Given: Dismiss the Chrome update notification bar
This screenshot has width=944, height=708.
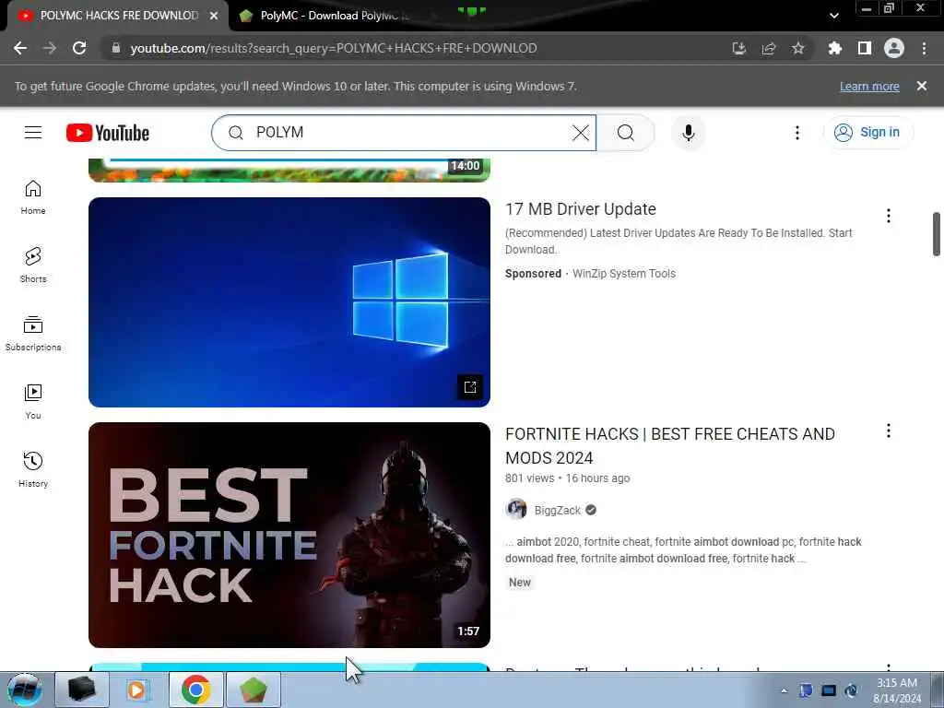Looking at the screenshot, I should [921, 86].
